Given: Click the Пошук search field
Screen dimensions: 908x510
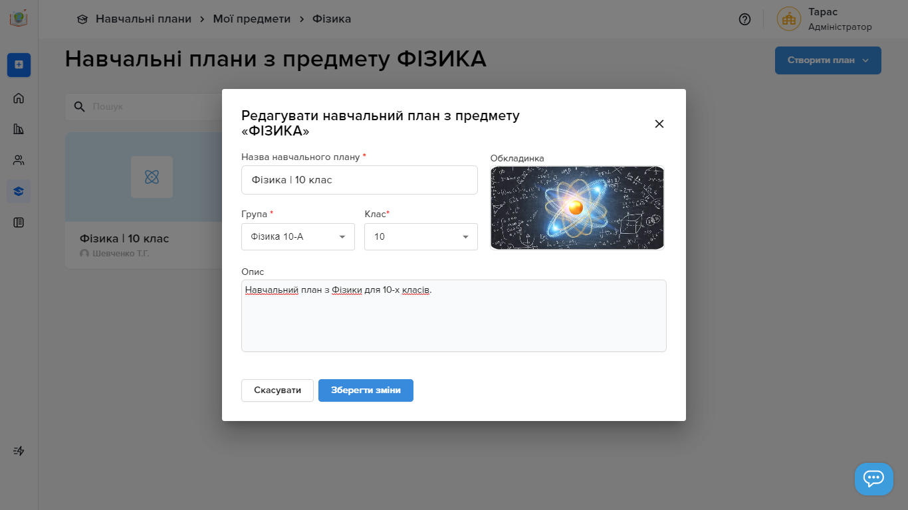Looking at the screenshot, I should point(143,106).
